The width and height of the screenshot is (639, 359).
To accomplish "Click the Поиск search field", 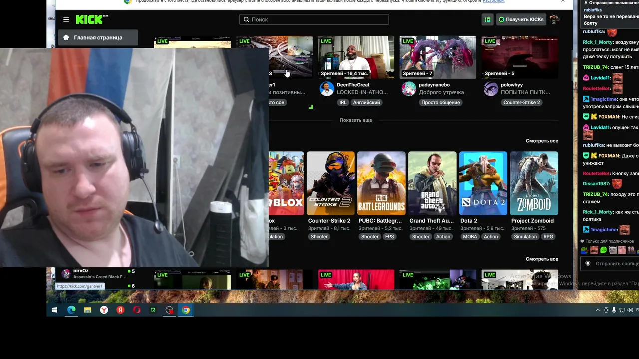I will (314, 19).
